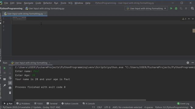
Task: Open Search Everywhere magnifier icon
Action: (192, 8)
